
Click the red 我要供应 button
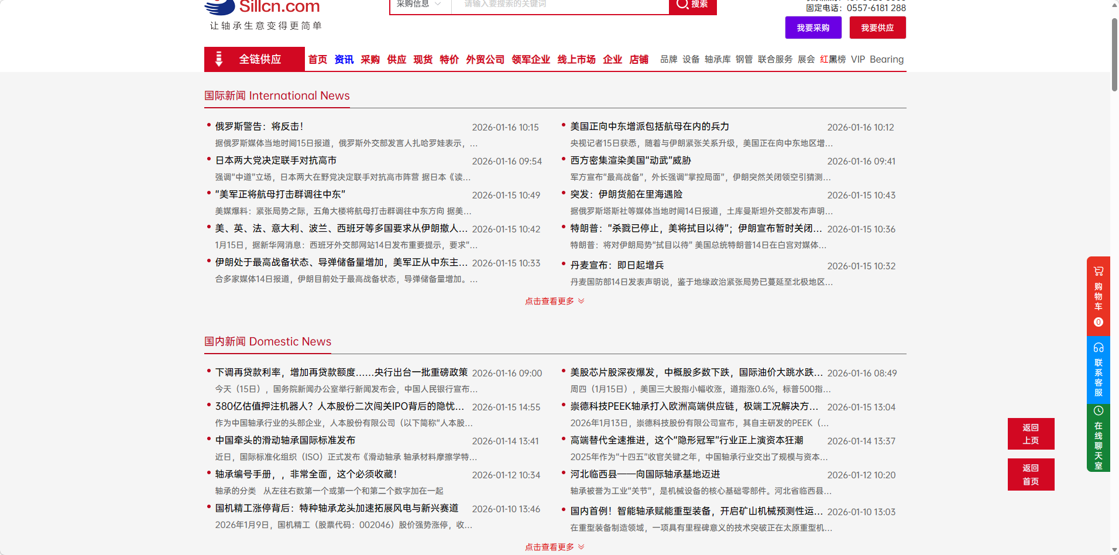pos(877,28)
